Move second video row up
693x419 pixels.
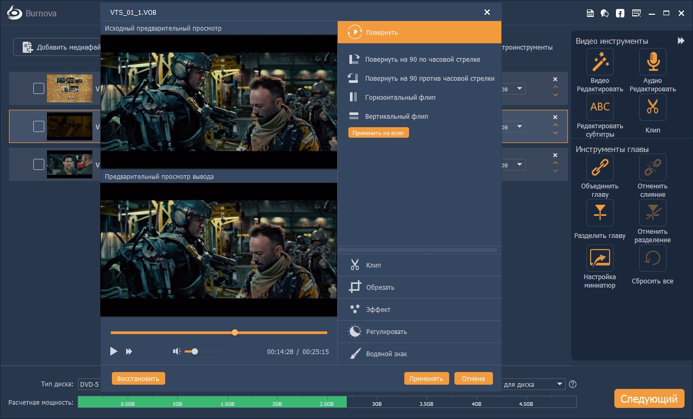tap(555, 125)
